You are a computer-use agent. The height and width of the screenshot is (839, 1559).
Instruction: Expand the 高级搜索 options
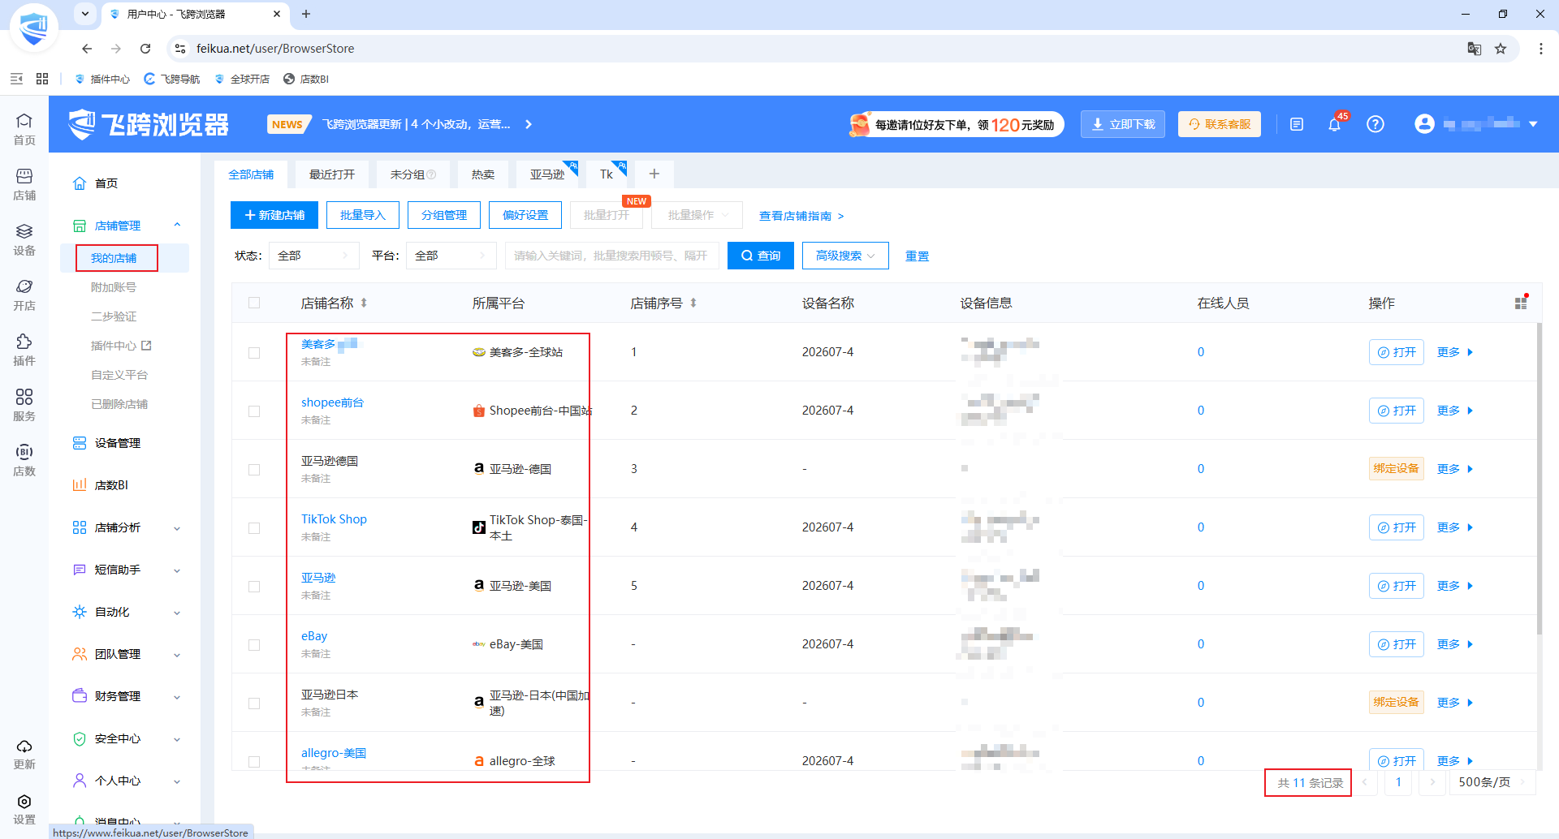[x=845, y=256]
